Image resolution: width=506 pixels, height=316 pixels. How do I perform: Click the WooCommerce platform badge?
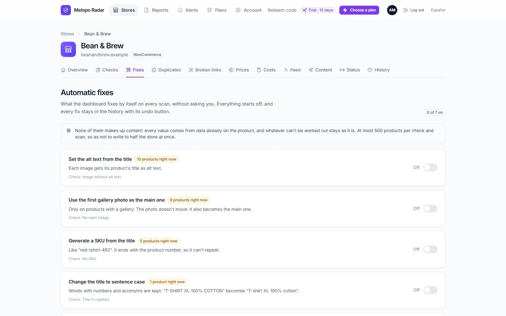[x=147, y=55]
